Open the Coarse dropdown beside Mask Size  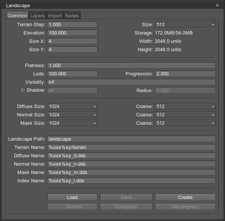click(x=185, y=123)
